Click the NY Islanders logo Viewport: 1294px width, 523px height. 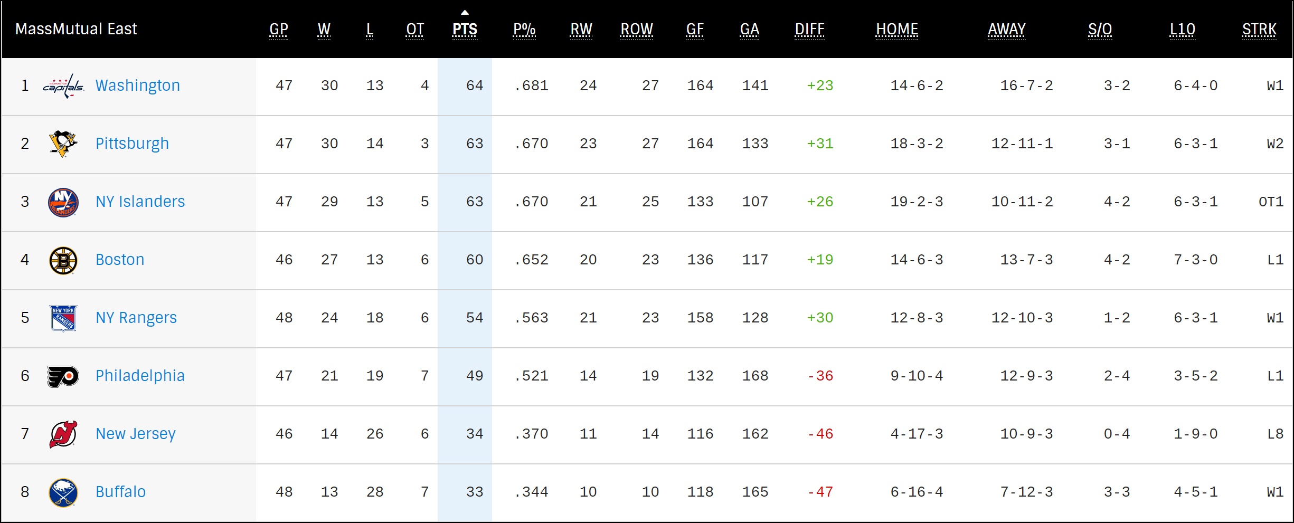tap(63, 202)
